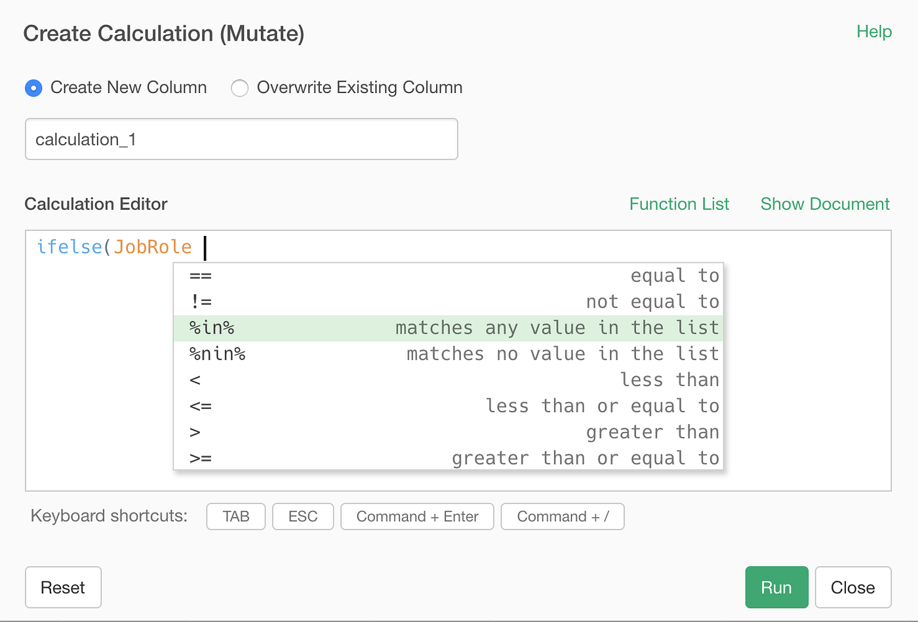Image resolution: width=918 pixels, height=622 pixels.
Task: Pick the == equality operator suggestion
Action: pyautogui.click(x=448, y=275)
